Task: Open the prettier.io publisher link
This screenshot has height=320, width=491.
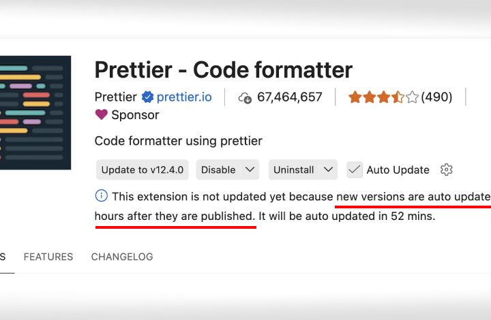Action: (x=184, y=97)
